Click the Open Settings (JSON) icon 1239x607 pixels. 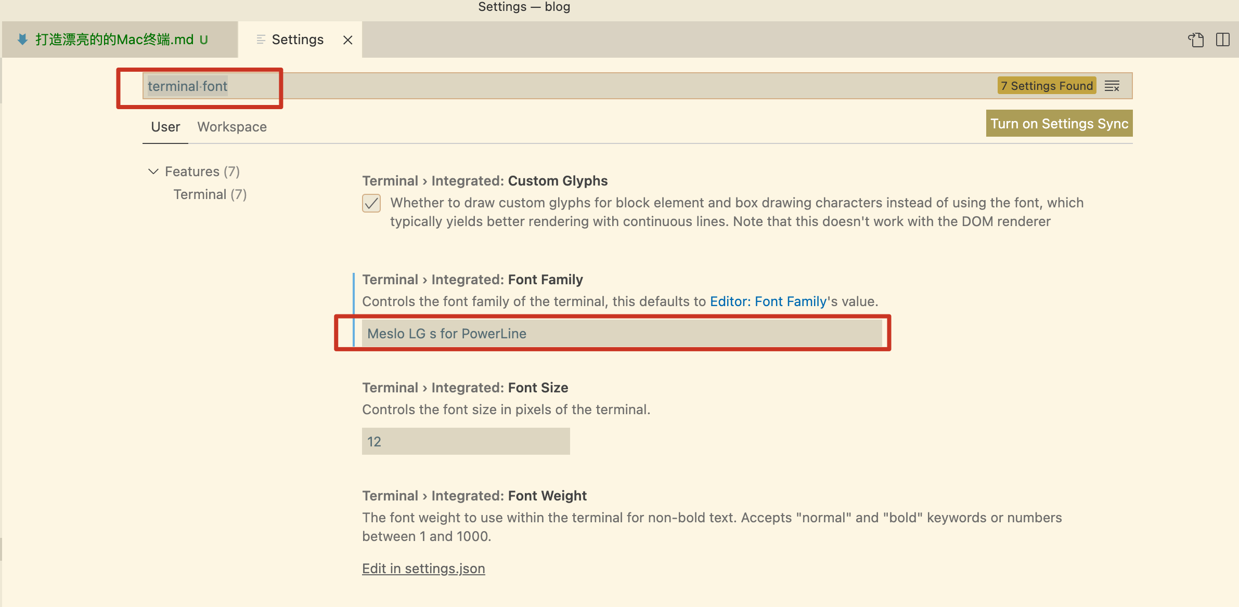coord(1196,40)
